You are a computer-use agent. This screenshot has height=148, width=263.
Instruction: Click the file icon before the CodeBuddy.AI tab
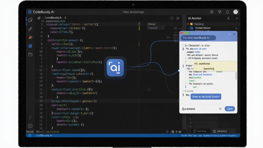(x=39, y=18)
